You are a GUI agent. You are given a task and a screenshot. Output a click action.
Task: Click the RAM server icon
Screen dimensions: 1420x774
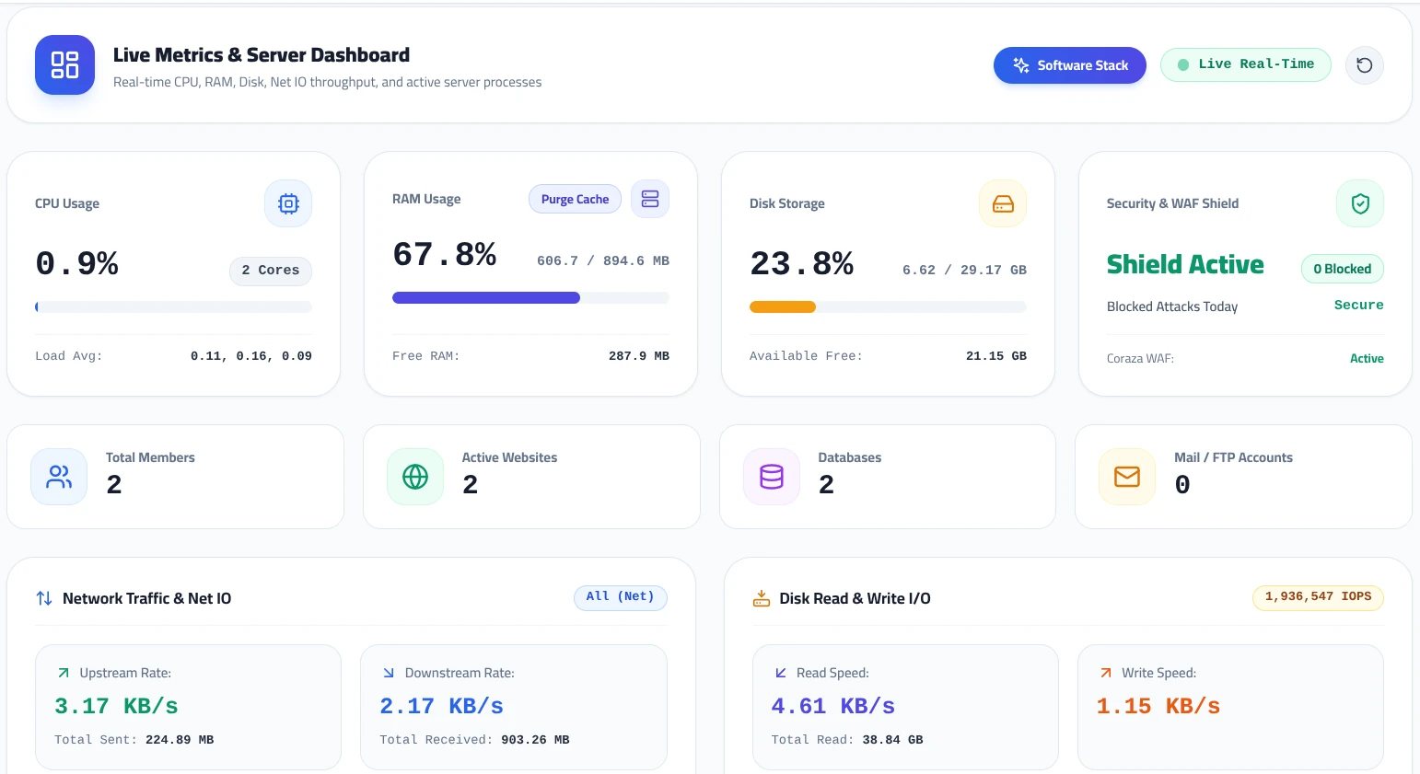(x=650, y=199)
